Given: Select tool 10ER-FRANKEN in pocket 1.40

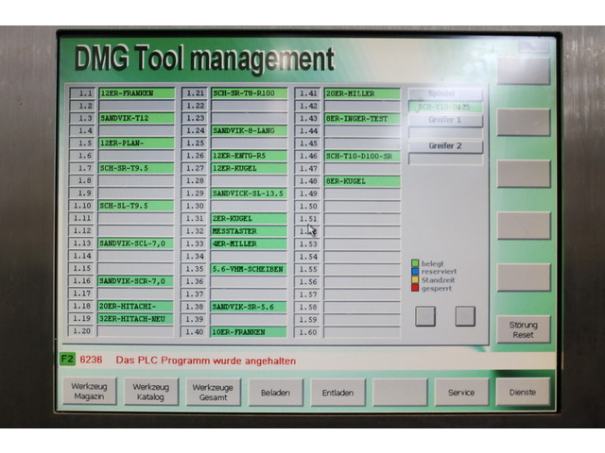Looking at the screenshot, I should pos(249,331).
